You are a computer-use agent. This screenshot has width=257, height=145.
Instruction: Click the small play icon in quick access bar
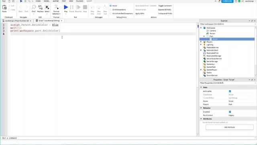21,1
